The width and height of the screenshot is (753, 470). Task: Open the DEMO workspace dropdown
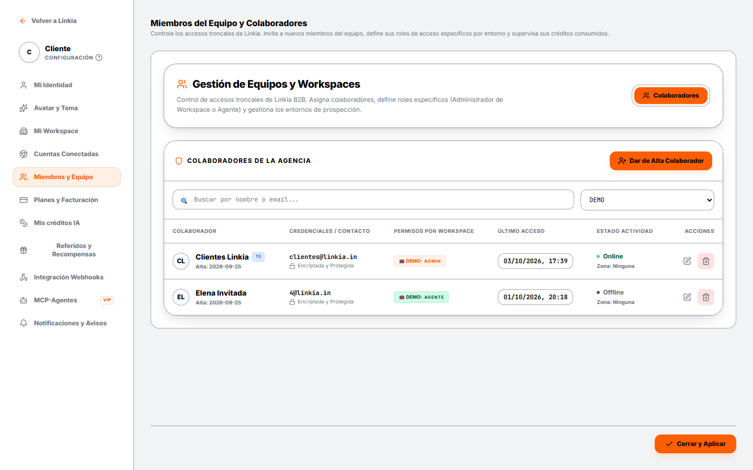coord(647,200)
